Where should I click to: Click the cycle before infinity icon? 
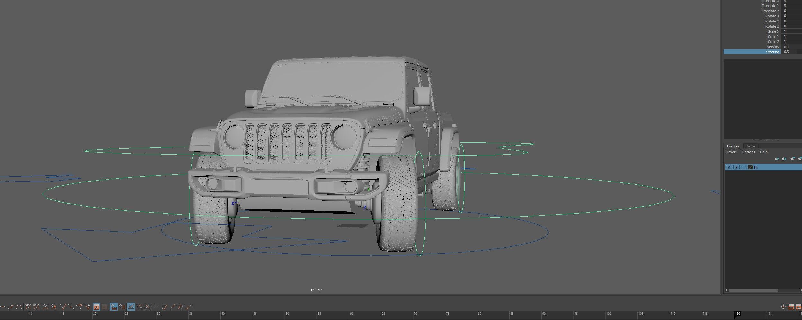click(x=165, y=307)
